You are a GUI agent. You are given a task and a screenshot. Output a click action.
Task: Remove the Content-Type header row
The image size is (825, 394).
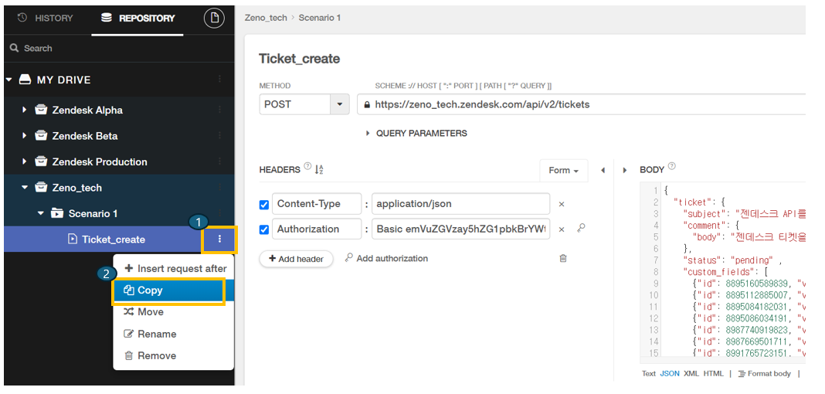tap(562, 204)
